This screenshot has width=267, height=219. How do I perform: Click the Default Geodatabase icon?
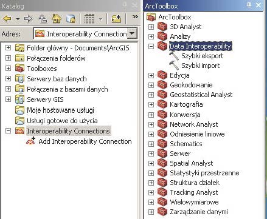coord(71,19)
